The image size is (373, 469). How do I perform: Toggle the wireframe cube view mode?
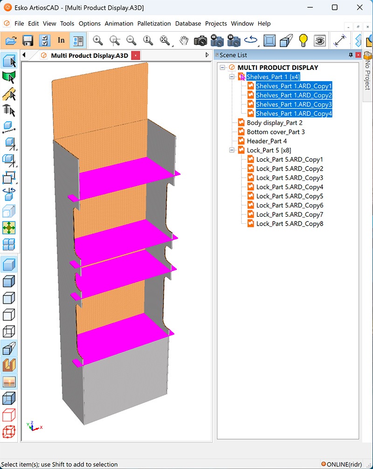tap(9, 331)
